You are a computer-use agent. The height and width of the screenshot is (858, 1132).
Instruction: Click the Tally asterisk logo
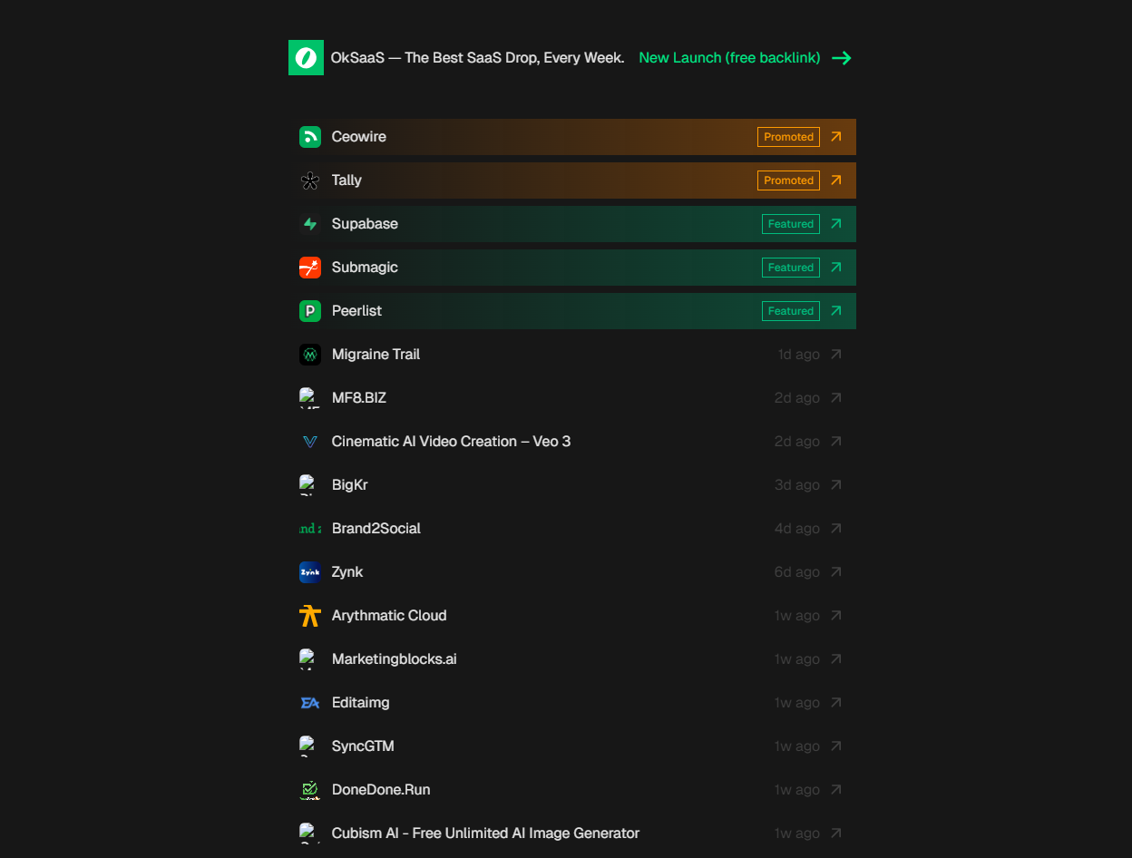click(x=310, y=180)
